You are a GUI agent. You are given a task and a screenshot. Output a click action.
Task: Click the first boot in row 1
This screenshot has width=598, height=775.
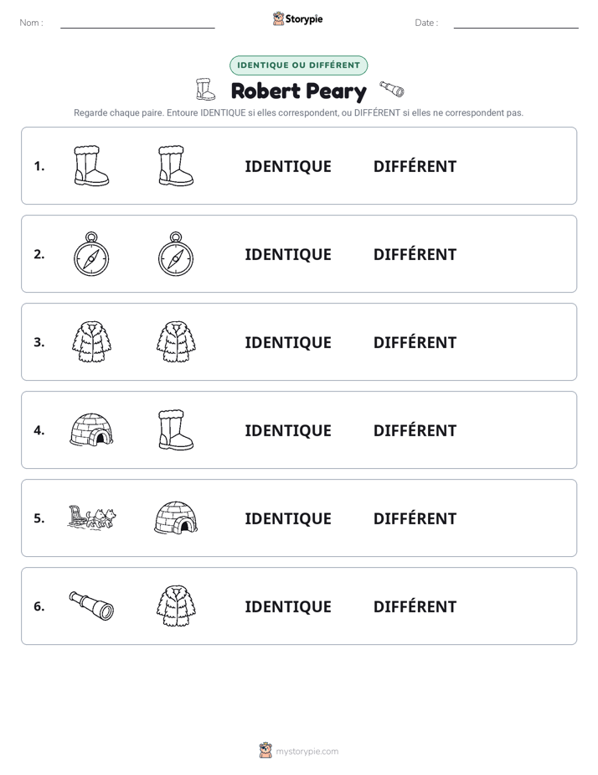[91, 165]
